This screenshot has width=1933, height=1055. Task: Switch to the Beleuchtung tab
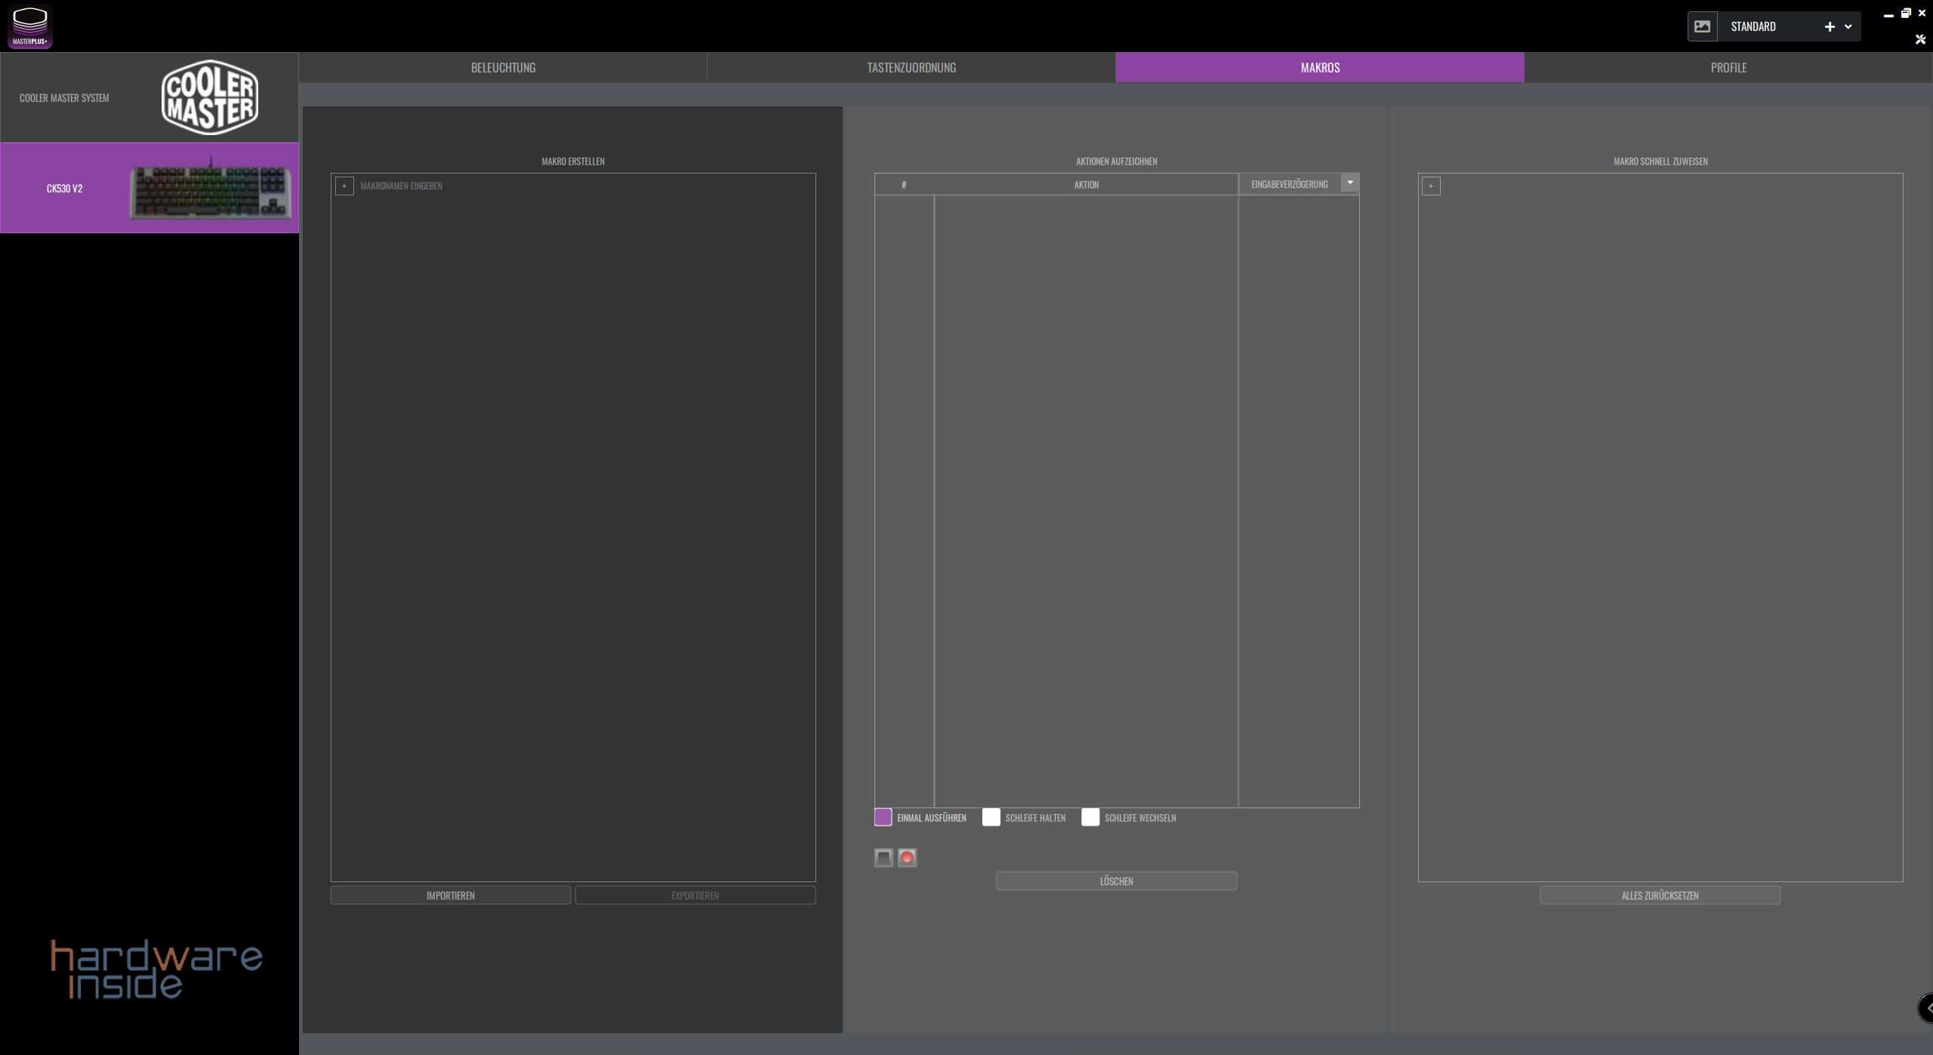[503, 67]
